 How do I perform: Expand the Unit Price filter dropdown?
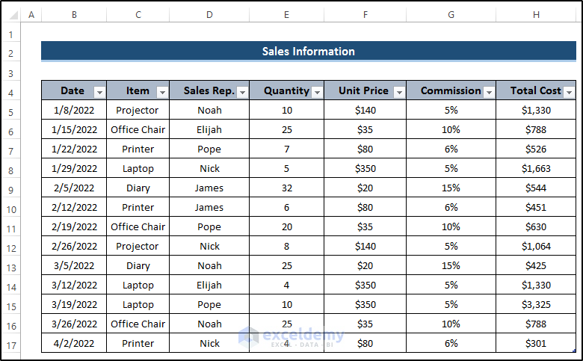399,91
